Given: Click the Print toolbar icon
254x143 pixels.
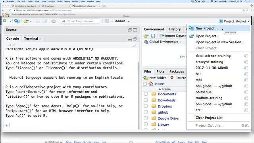Looking at the screenshot, I should tap(54, 21).
